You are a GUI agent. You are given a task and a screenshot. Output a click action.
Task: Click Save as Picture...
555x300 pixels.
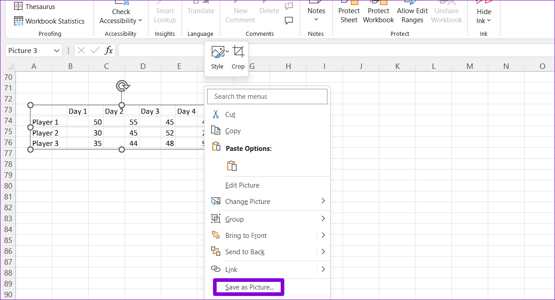click(249, 287)
